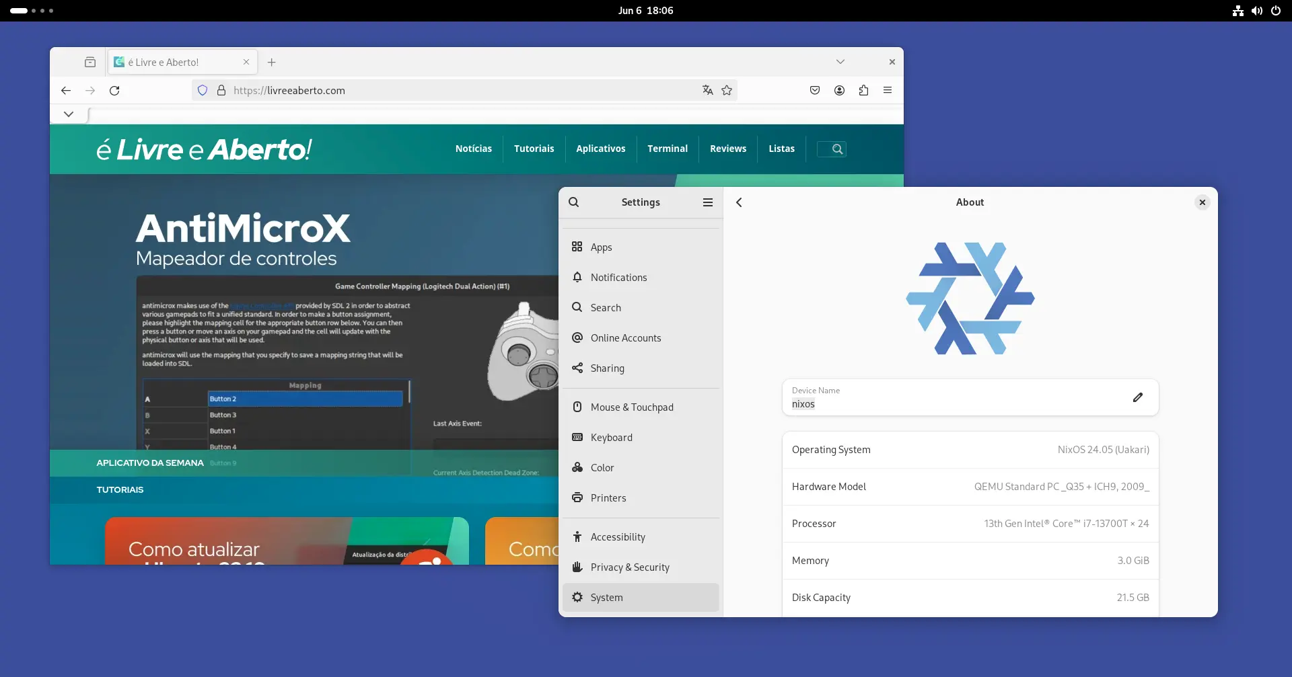Click the TUTORIAIS section heading
Image resolution: width=1292 pixels, height=677 pixels.
pyautogui.click(x=120, y=489)
